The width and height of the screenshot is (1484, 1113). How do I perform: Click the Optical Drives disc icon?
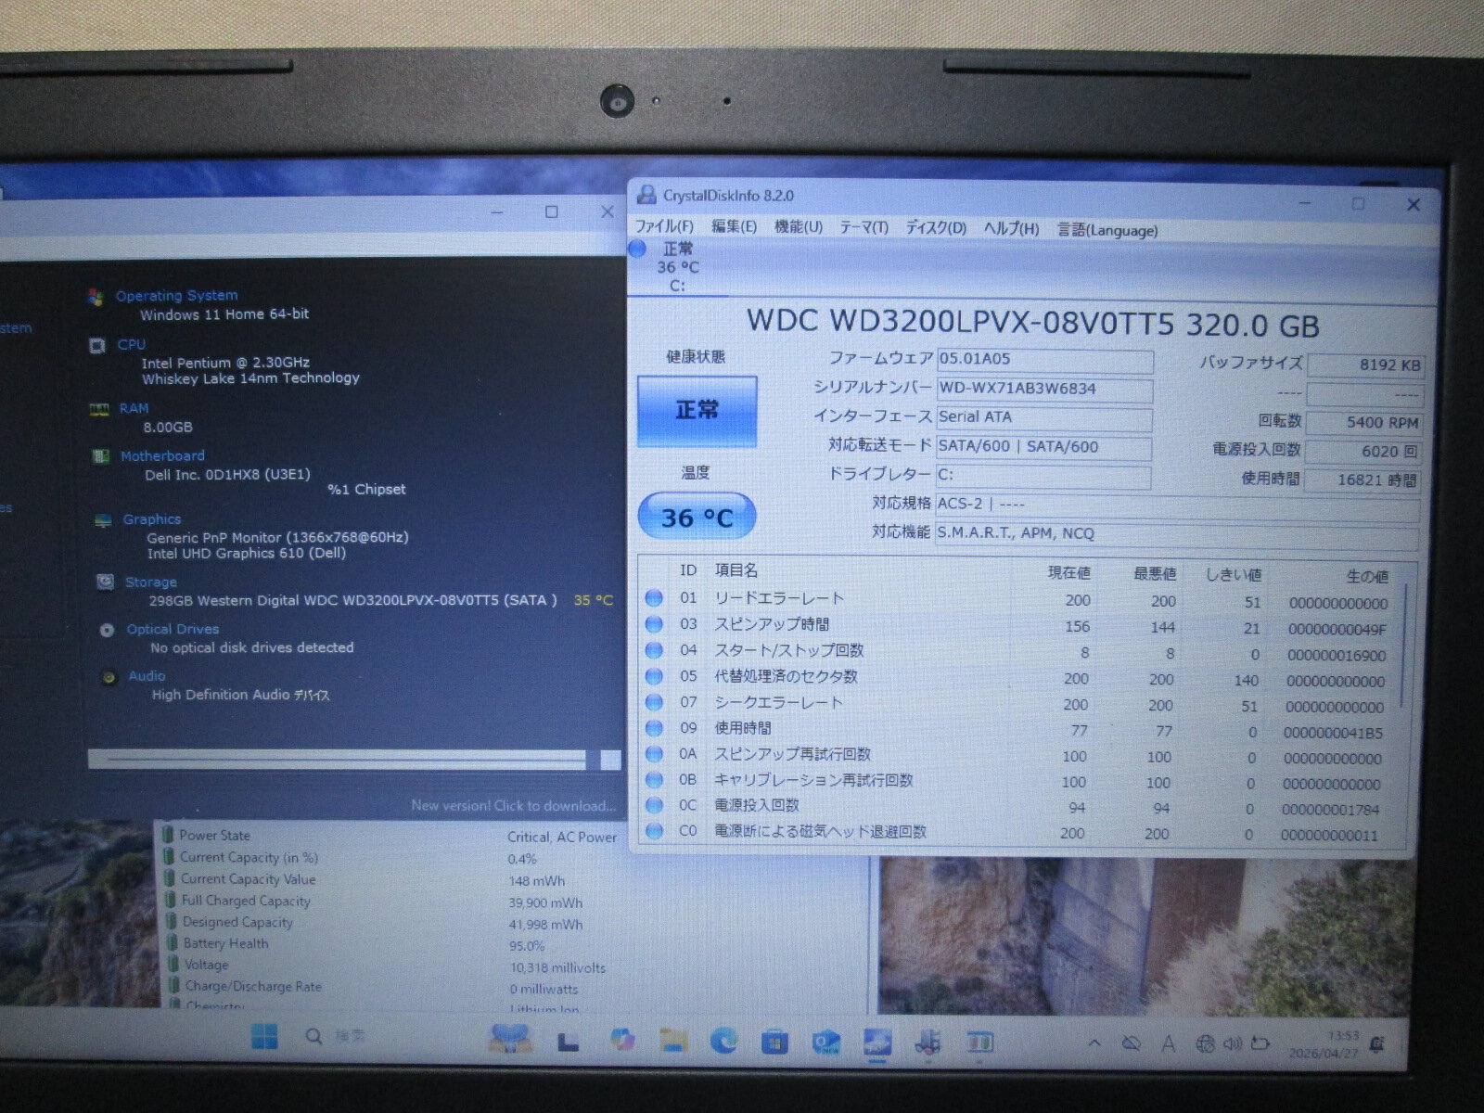click(x=107, y=630)
